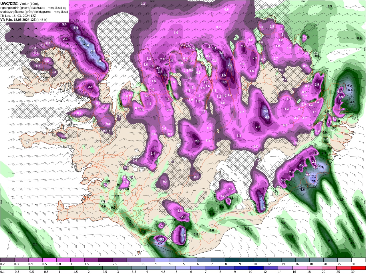Pick the pure red rain swatch above 30

(359, 268)
